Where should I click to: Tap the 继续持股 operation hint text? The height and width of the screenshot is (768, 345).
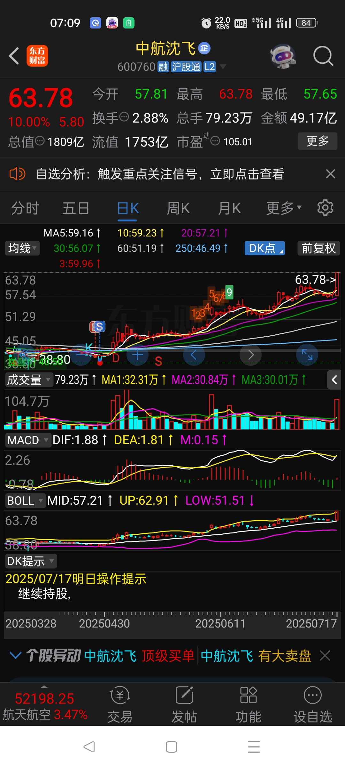pos(44,594)
